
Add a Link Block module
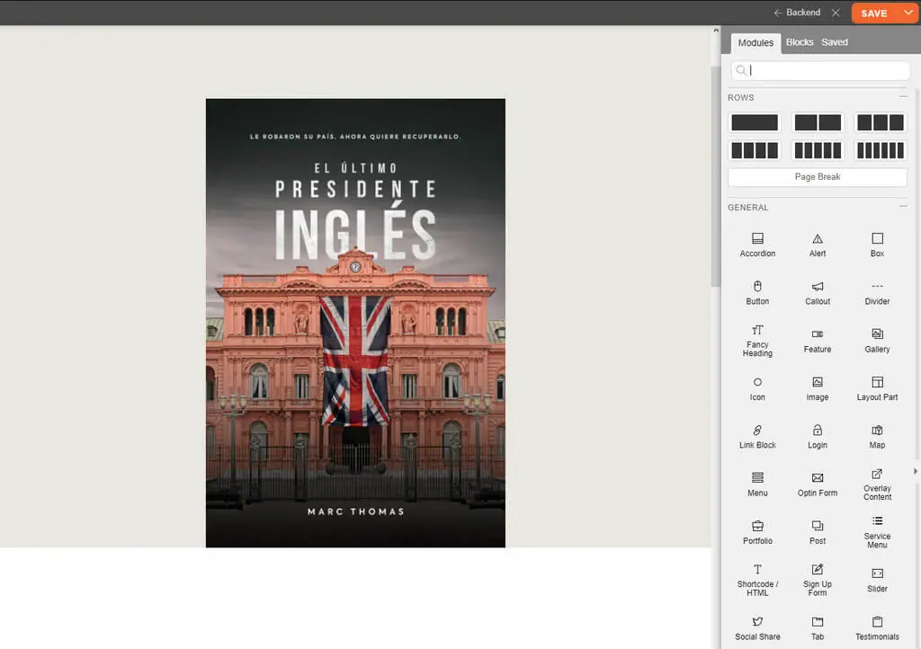click(757, 437)
